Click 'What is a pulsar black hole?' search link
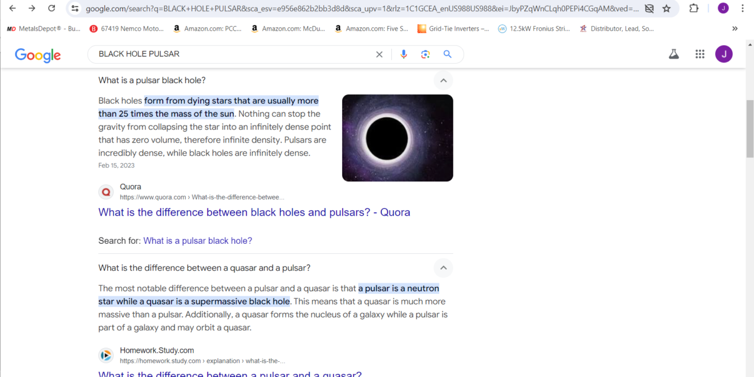The image size is (754, 377). [x=198, y=240]
